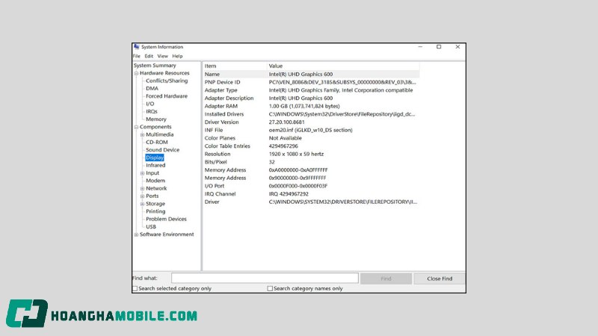Select the Name row Intel(R) UHD Graphics 600
This screenshot has width=598, height=336.
pyautogui.click(x=311, y=74)
